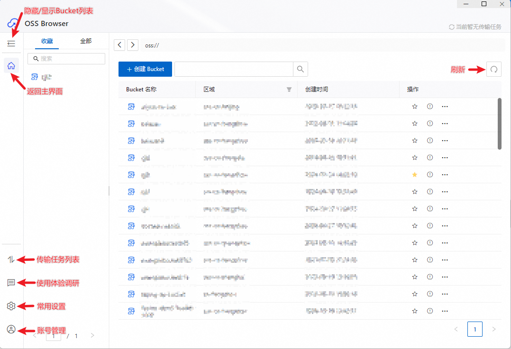Click the 操作 column header
The image size is (511, 349).
click(450, 89)
